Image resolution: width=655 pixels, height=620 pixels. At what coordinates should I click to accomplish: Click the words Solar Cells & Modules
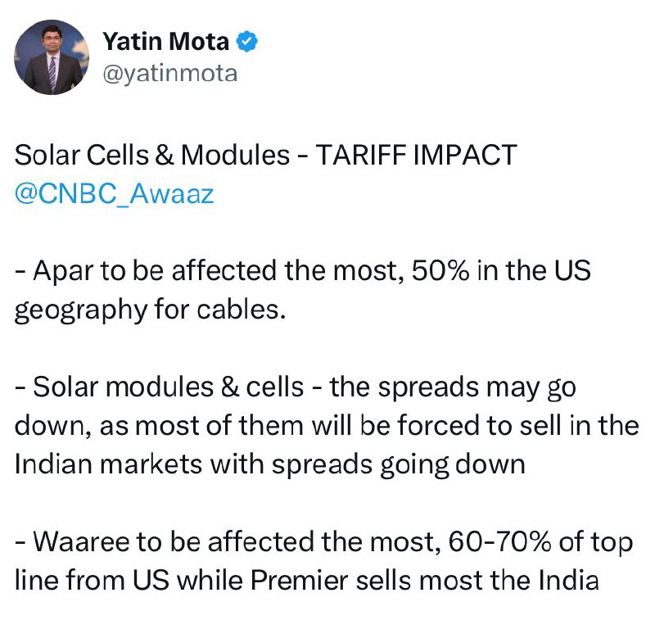tap(152, 155)
